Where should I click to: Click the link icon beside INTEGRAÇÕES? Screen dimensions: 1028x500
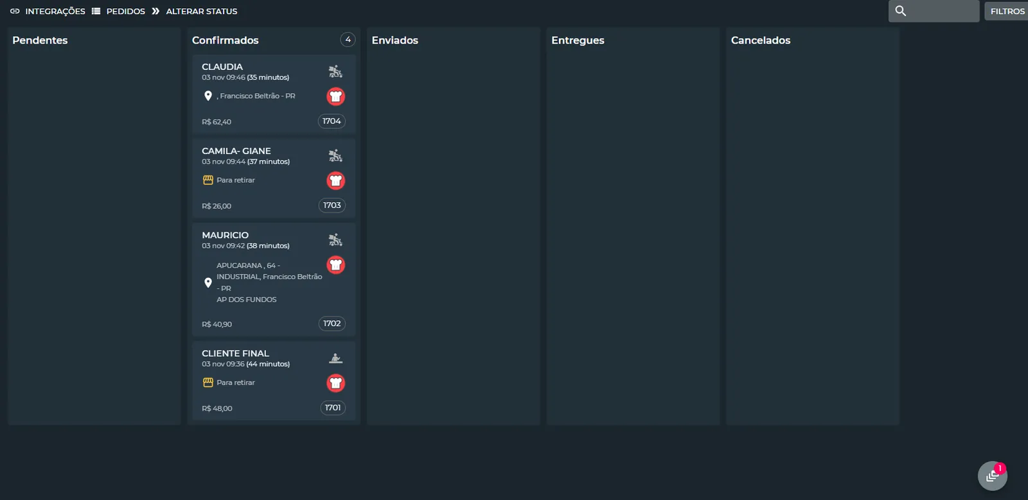(15, 11)
